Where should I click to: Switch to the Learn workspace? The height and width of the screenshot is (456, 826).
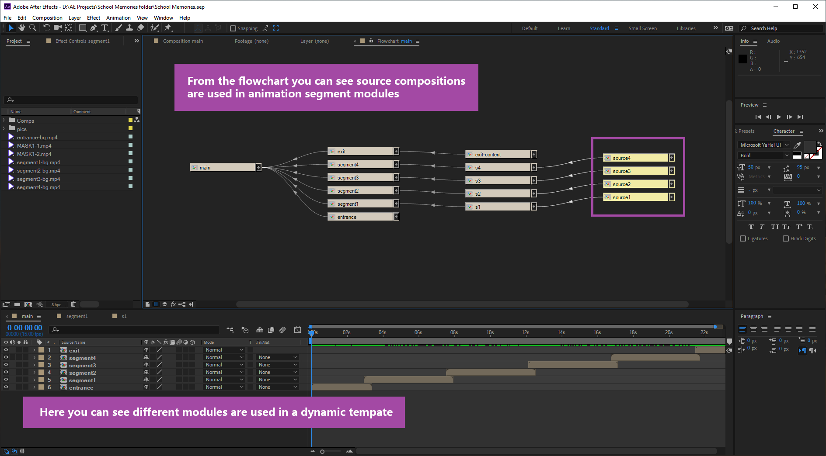pos(564,28)
